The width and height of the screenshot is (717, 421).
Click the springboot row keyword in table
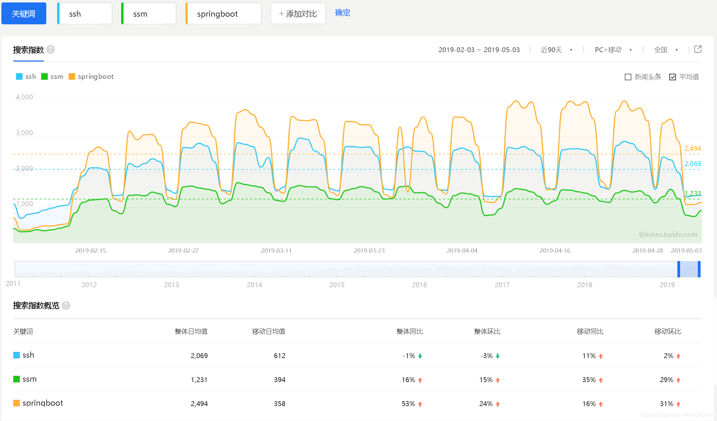coord(42,403)
